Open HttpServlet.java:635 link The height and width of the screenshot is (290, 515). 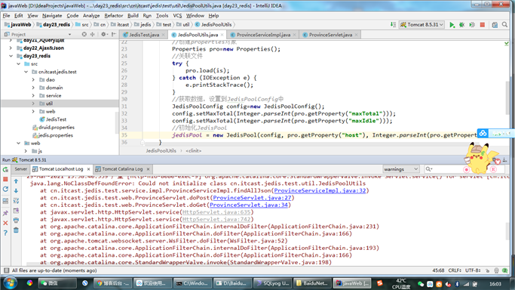[x=216, y=212]
